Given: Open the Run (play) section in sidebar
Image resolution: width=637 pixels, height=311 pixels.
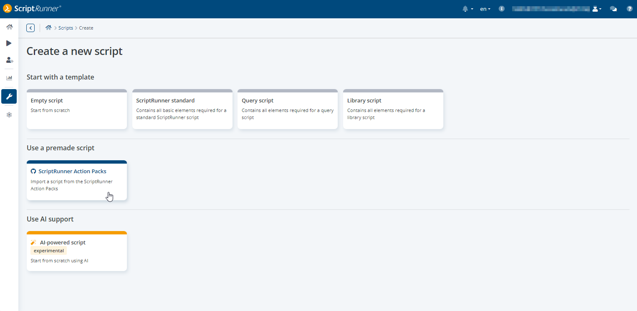Looking at the screenshot, I should [x=9, y=43].
